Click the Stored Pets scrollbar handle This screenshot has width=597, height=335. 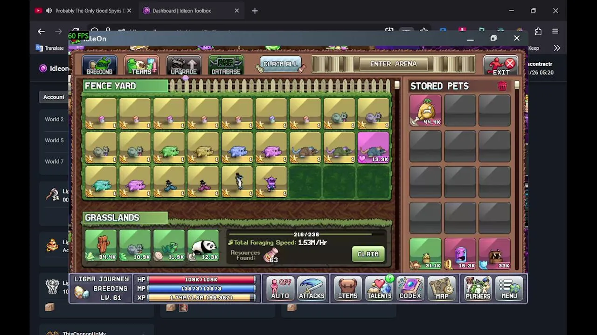[516, 85]
